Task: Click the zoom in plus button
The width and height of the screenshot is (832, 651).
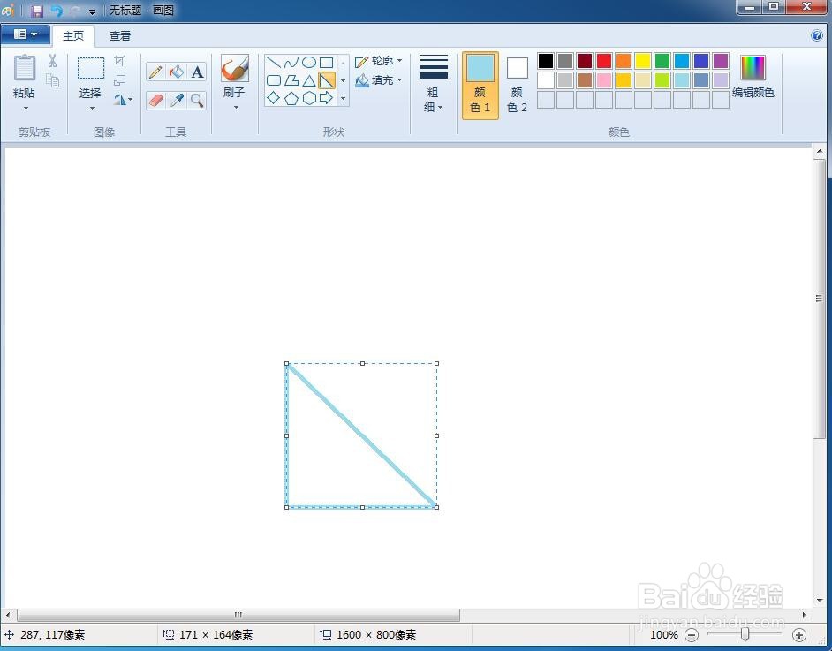Action: 799,634
